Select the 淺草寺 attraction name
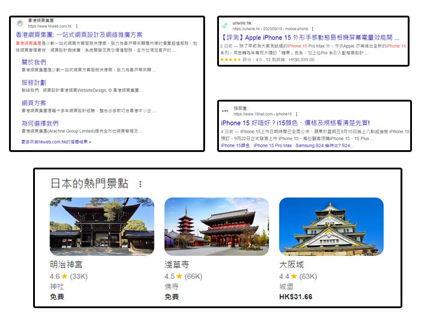 pyautogui.click(x=177, y=265)
